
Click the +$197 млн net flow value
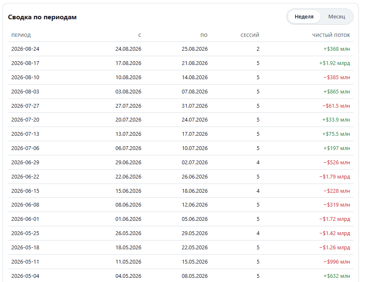coord(337,148)
